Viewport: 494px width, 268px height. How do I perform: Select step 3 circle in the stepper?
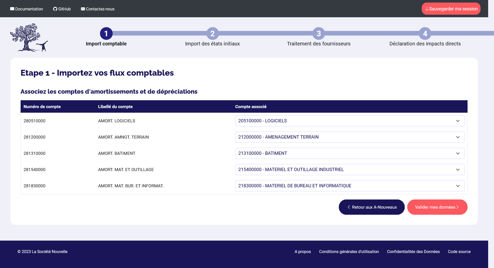[319, 33]
